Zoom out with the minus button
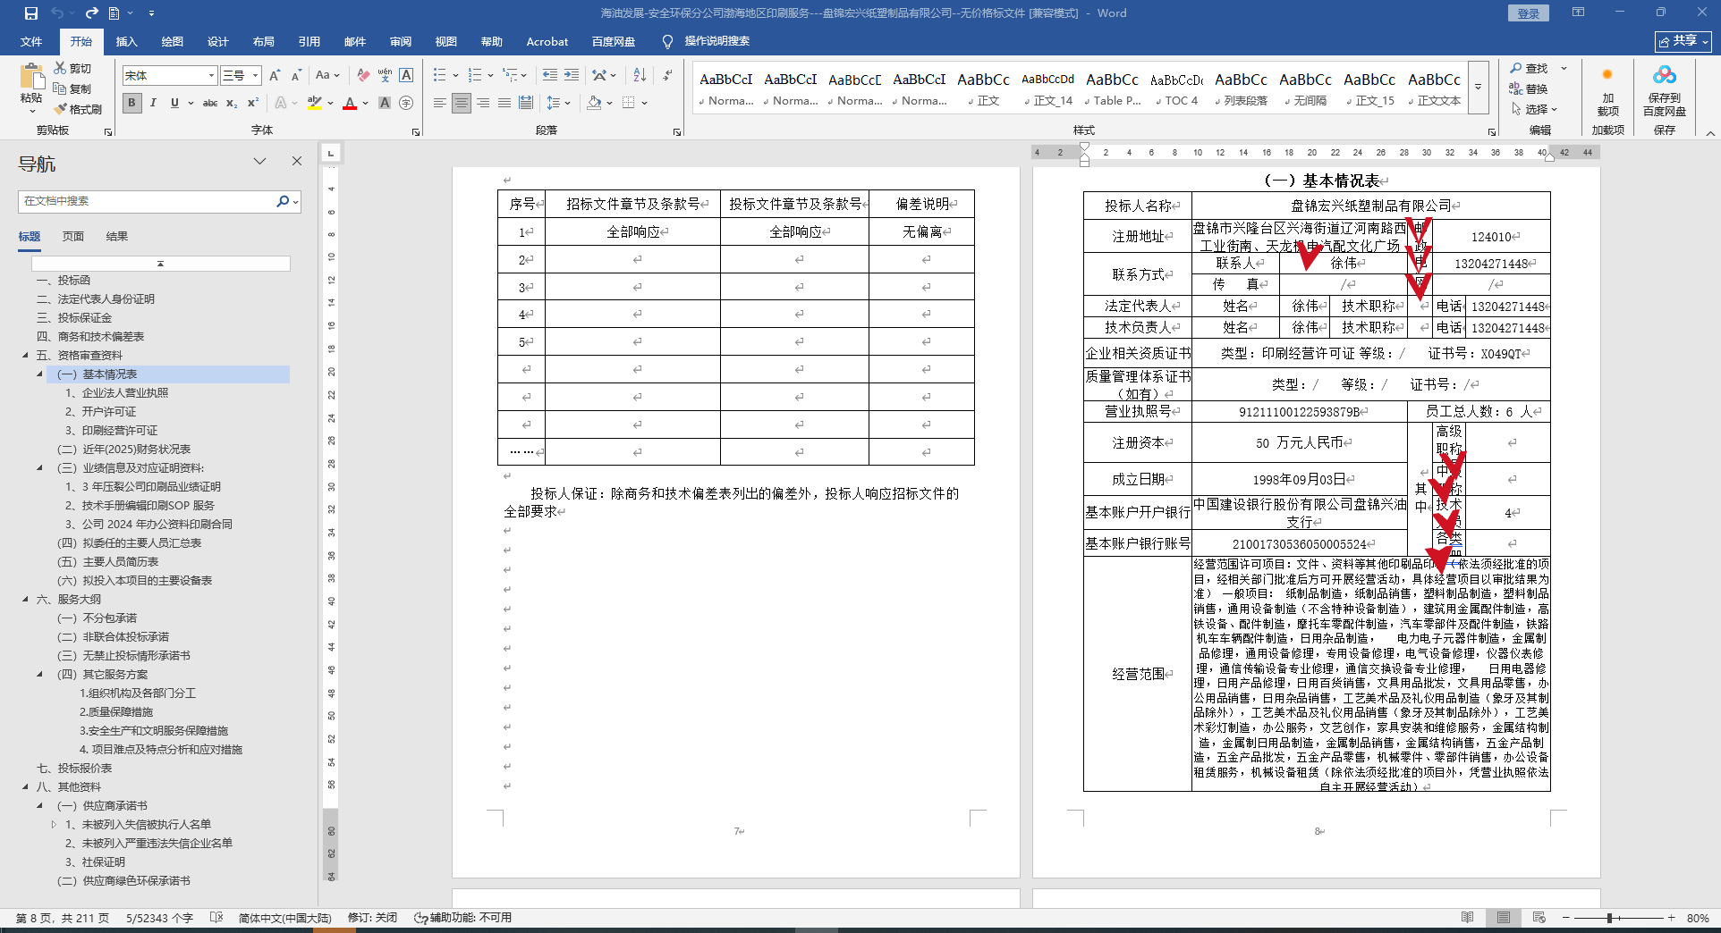1721x933 pixels. pyautogui.click(x=1565, y=918)
